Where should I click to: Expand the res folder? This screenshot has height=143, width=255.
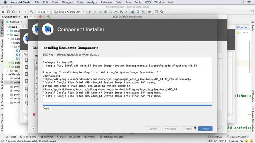[x=8, y=71]
